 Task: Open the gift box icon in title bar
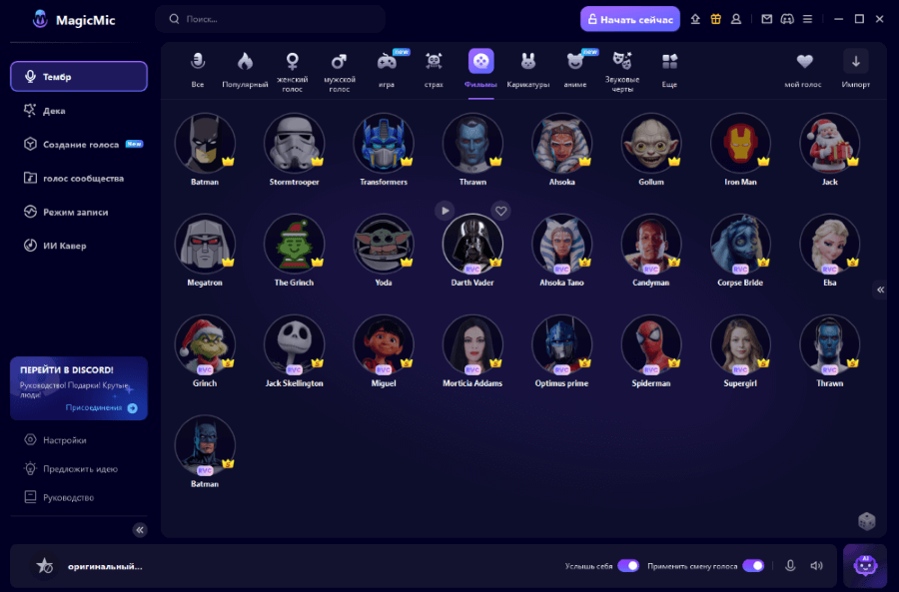[x=715, y=19]
